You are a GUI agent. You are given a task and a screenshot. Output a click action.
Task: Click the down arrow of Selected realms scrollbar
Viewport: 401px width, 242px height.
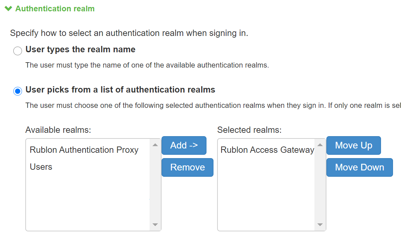tap(320, 225)
